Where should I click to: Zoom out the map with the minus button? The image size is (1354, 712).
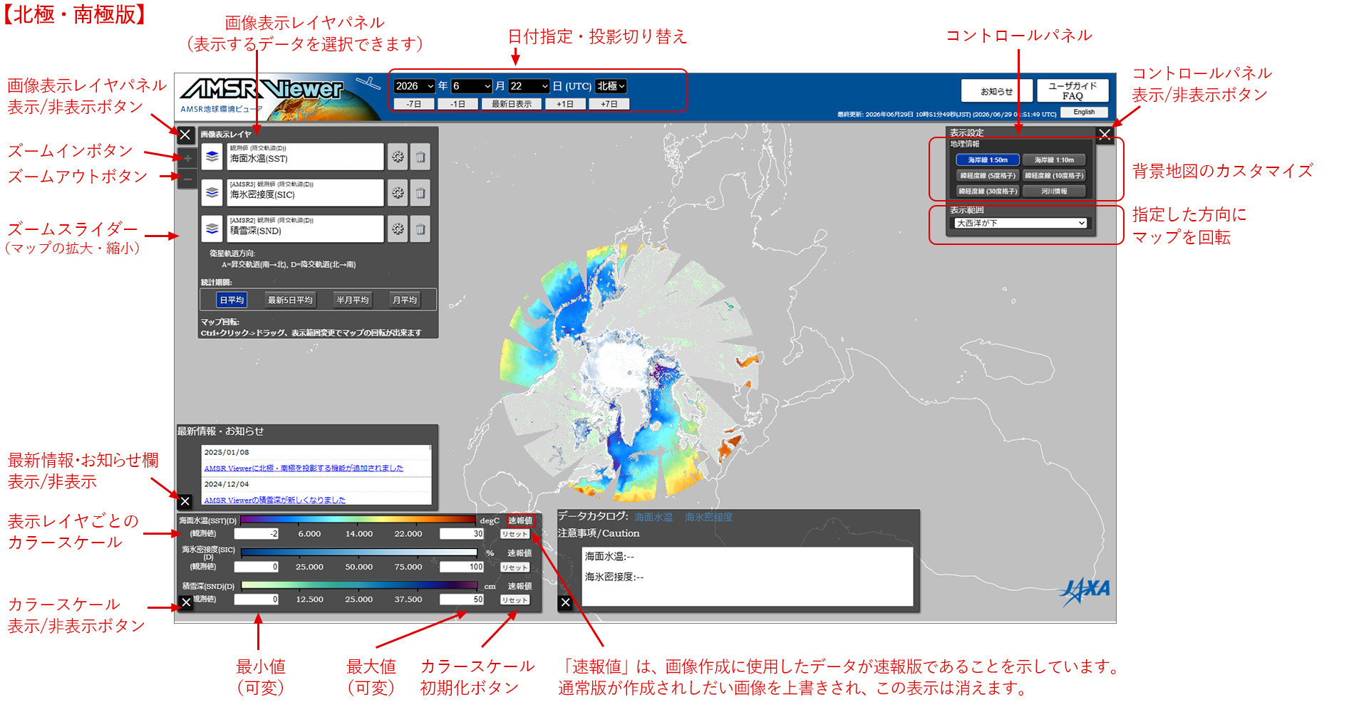pos(187,179)
